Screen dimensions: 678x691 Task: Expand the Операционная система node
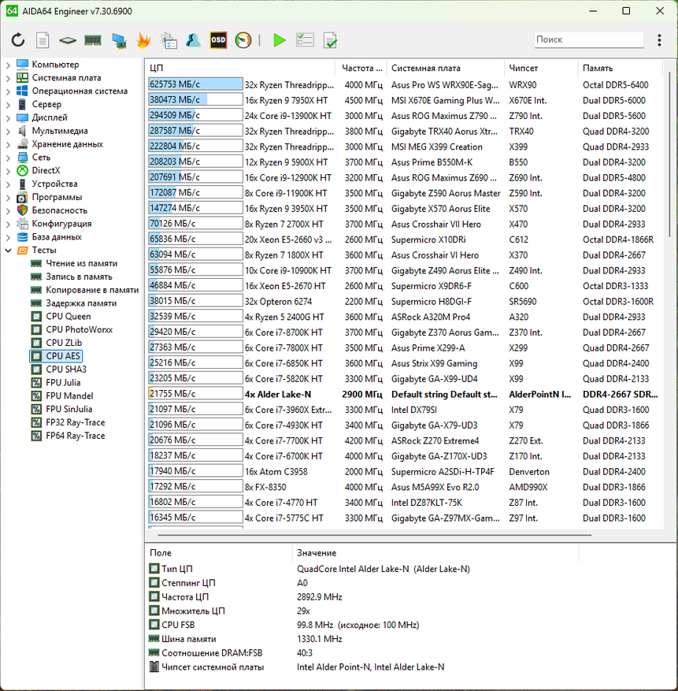pos(8,91)
